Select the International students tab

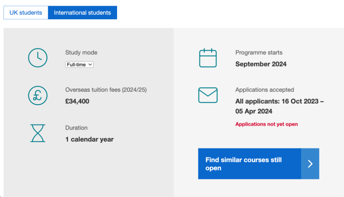pyautogui.click(x=83, y=13)
